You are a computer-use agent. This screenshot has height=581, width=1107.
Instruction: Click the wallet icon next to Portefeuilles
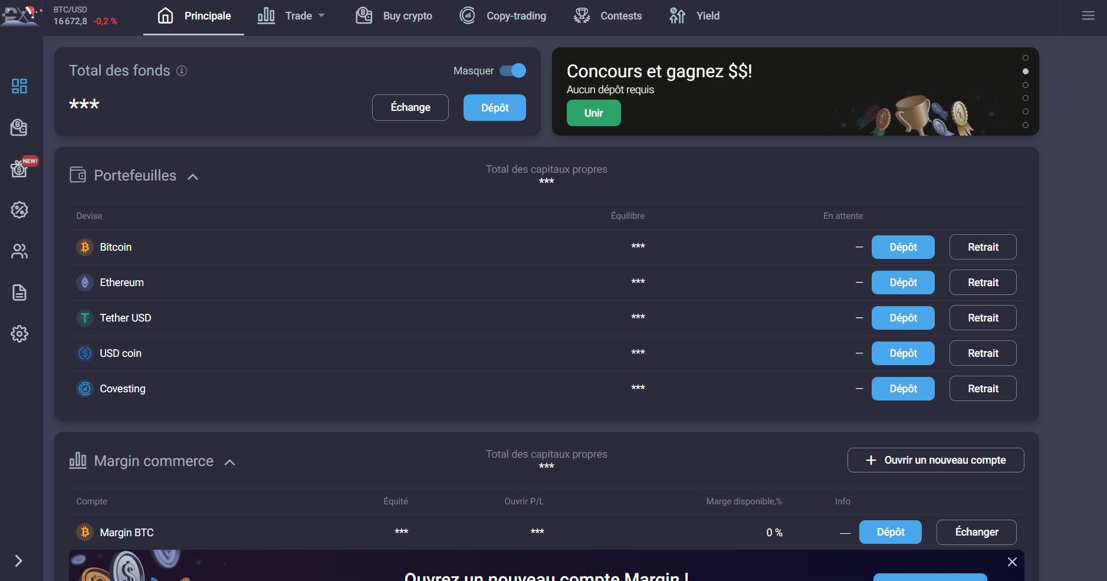pos(78,175)
